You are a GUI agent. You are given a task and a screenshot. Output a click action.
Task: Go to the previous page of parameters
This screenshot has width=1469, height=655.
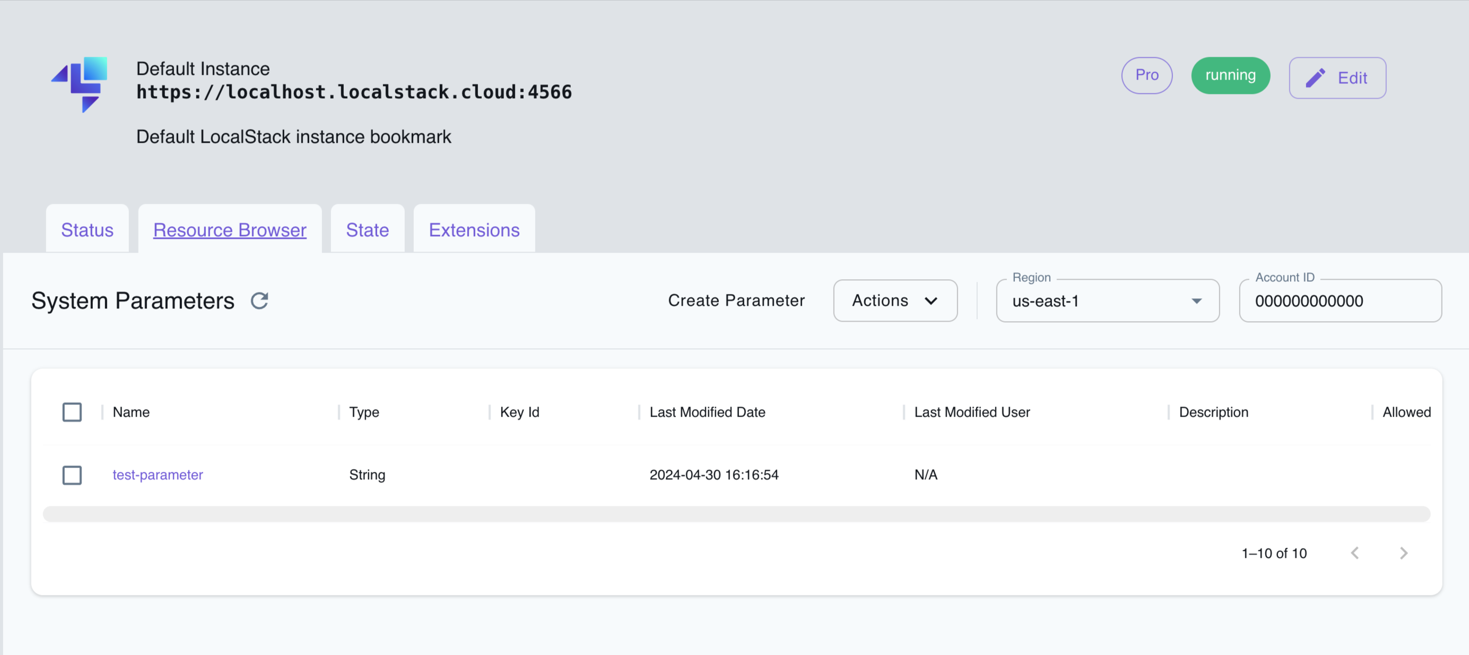[x=1355, y=553]
